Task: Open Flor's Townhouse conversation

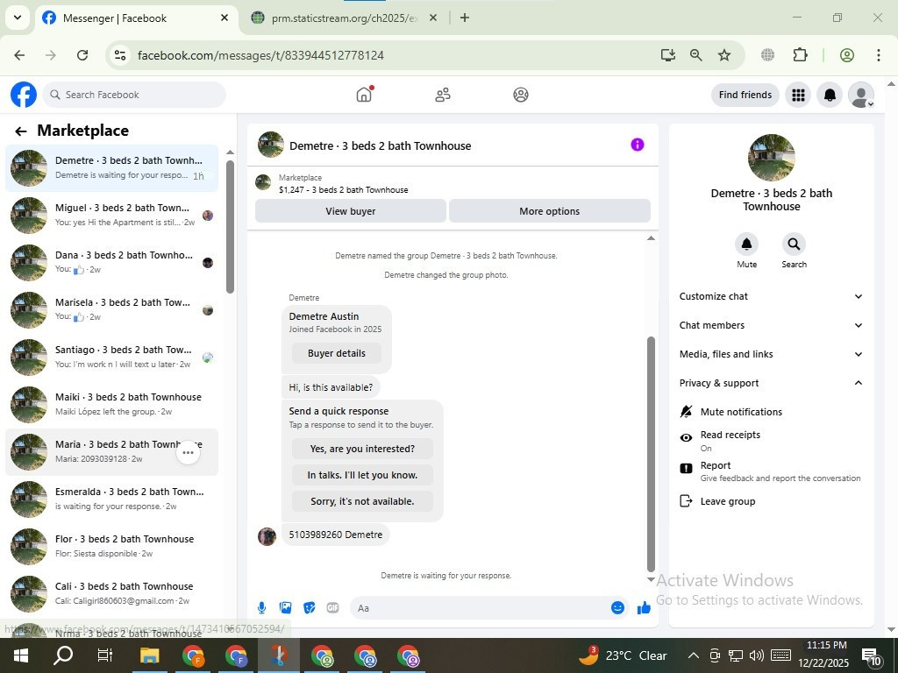Action: click(x=111, y=547)
